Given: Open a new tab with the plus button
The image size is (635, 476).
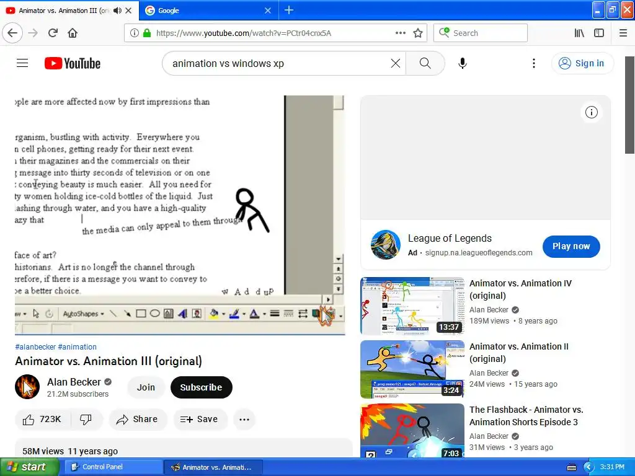Looking at the screenshot, I should [x=289, y=10].
